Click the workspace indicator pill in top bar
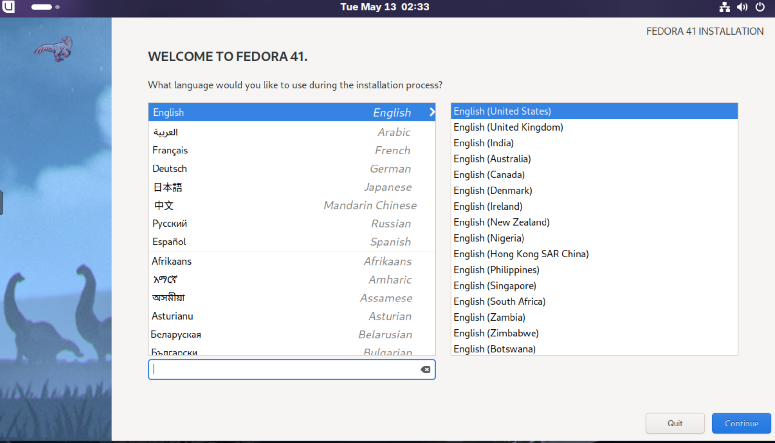775x443 pixels. [41, 7]
